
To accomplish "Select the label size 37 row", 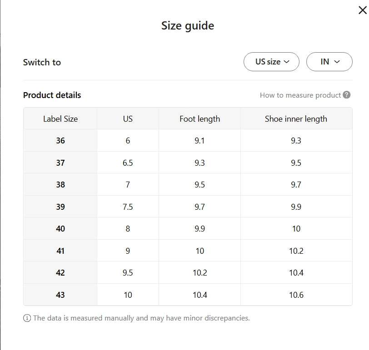I will (x=60, y=163).
